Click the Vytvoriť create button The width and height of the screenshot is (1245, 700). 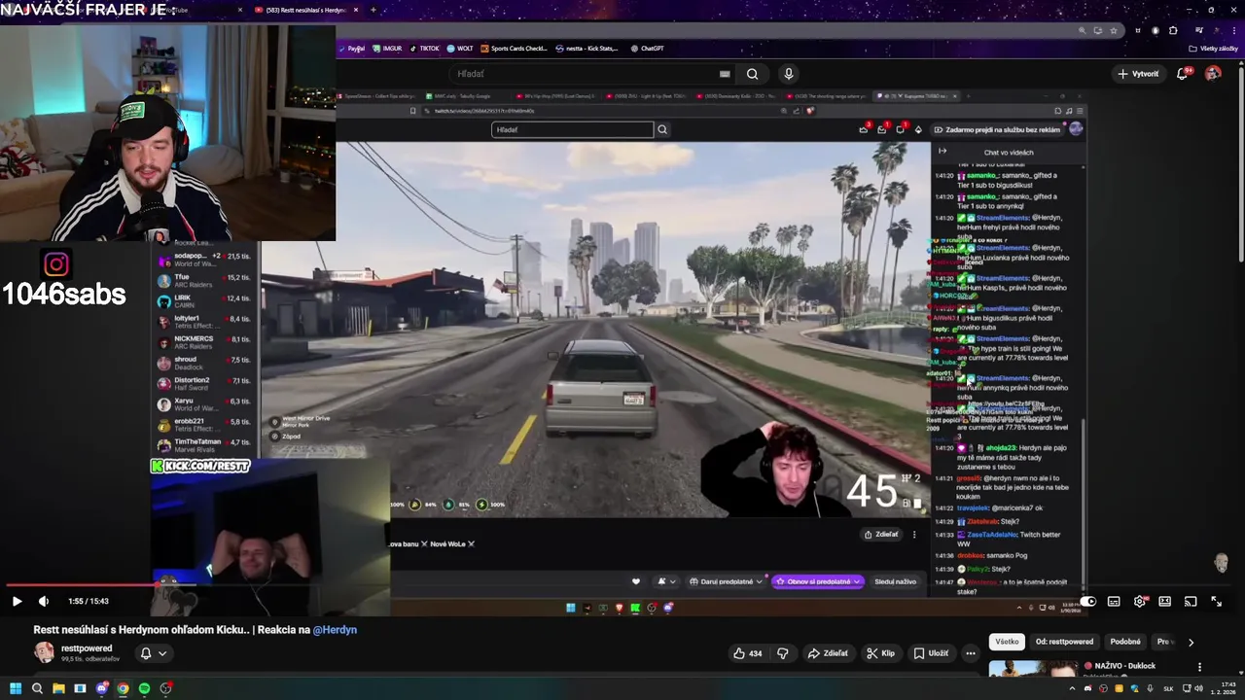(1138, 74)
